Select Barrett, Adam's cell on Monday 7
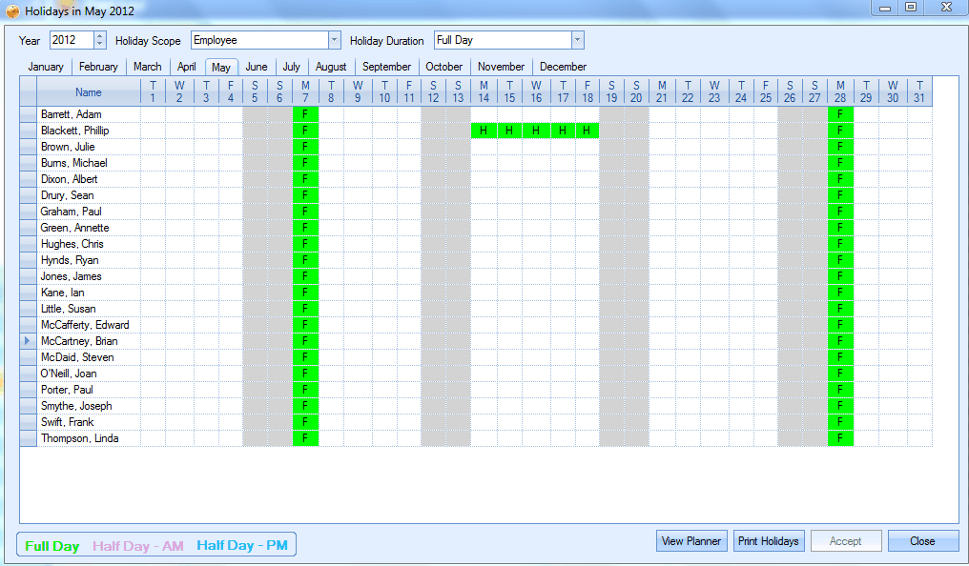 click(305, 114)
